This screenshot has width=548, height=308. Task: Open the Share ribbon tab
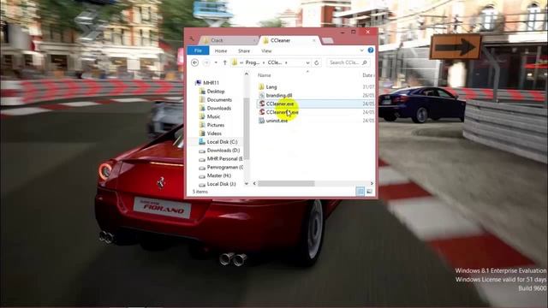pos(244,51)
